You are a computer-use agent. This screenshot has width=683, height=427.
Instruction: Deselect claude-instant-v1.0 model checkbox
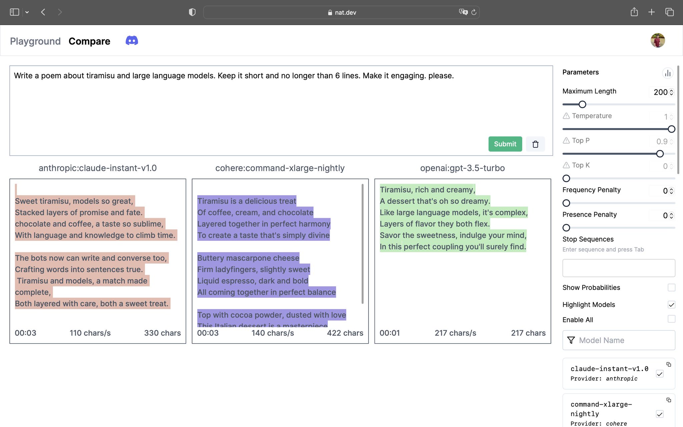[659, 374]
